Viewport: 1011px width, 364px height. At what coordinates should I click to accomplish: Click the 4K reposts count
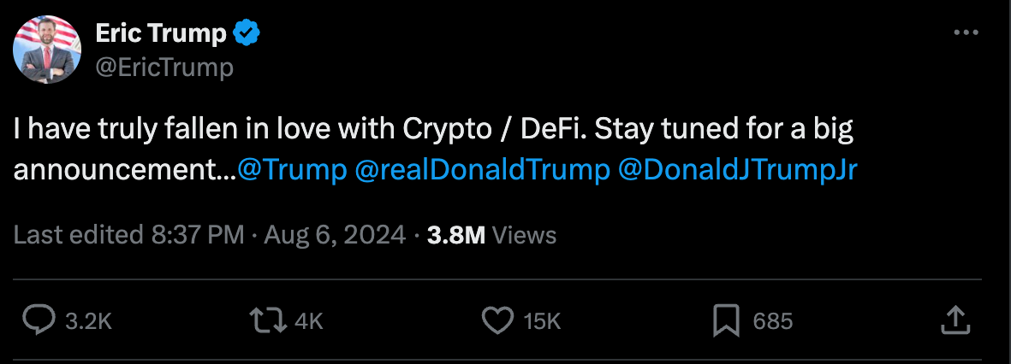click(x=308, y=321)
